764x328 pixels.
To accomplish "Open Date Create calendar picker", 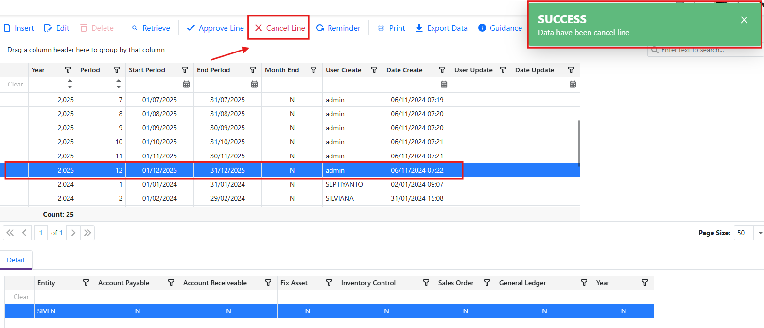I will tap(444, 84).
